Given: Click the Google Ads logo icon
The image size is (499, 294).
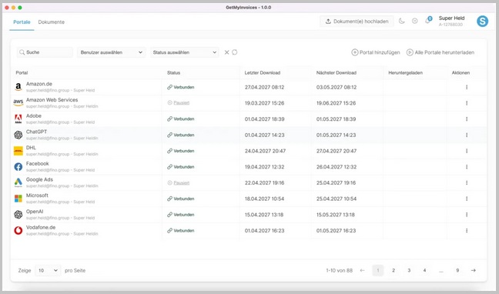Looking at the screenshot, I should tap(18, 182).
